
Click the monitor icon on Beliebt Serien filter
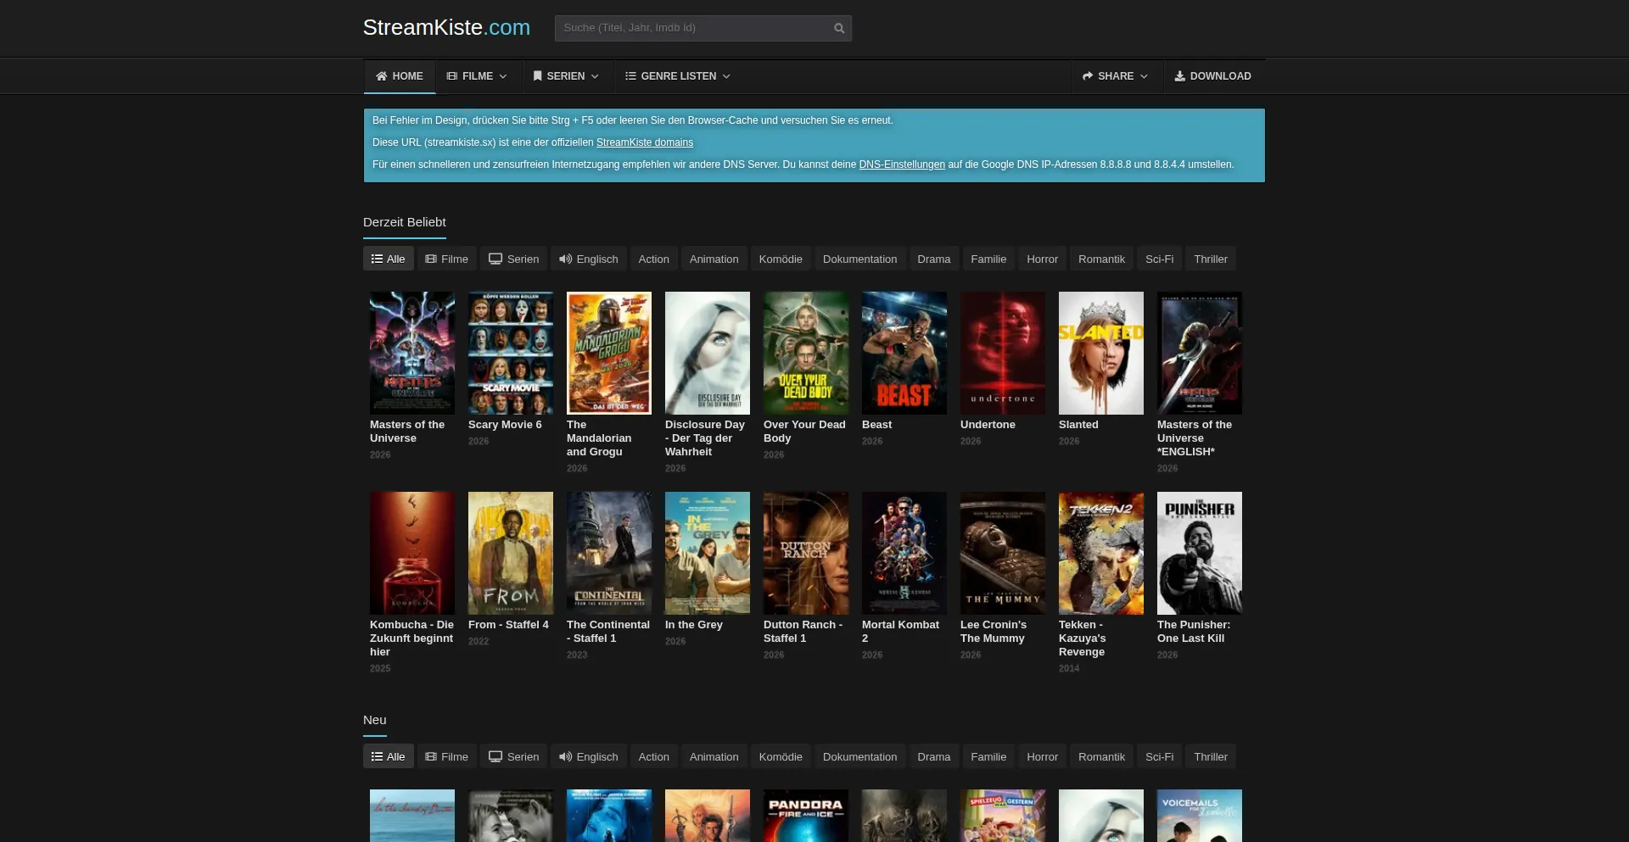click(495, 259)
